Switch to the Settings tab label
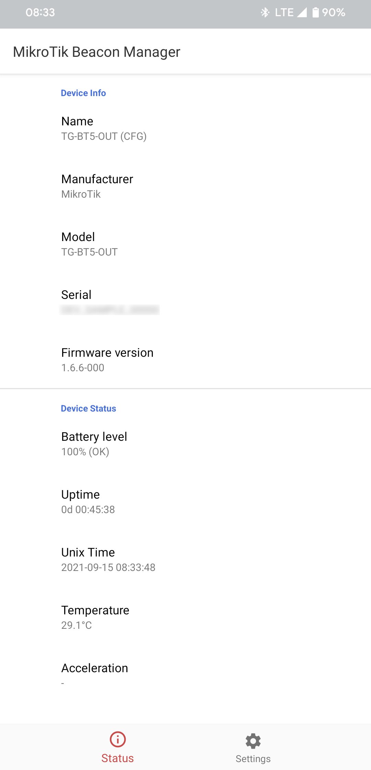Image resolution: width=371 pixels, height=770 pixels. [x=253, y=759]
